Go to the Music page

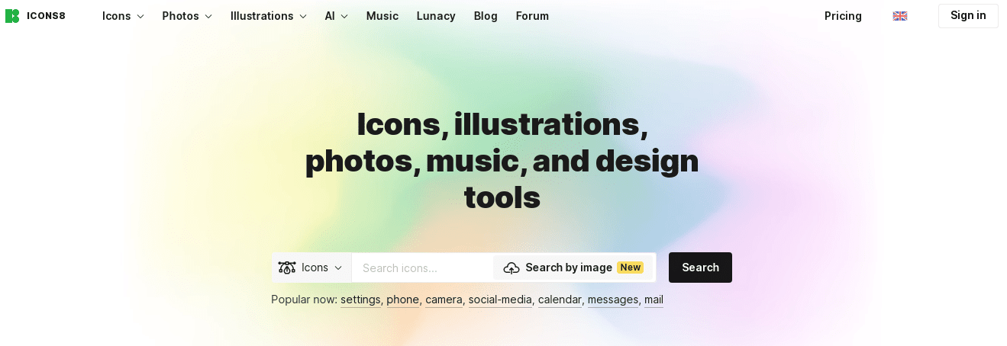[382, 16]
